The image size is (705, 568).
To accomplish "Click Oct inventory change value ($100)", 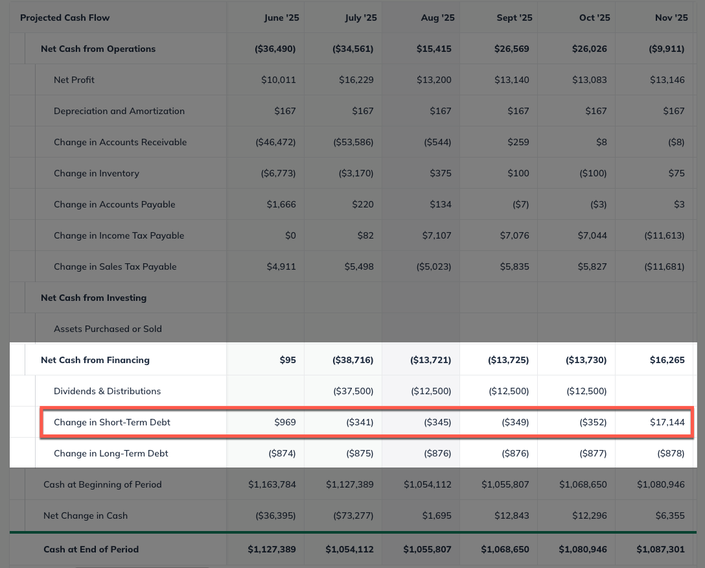I will [x=593, y=173].
